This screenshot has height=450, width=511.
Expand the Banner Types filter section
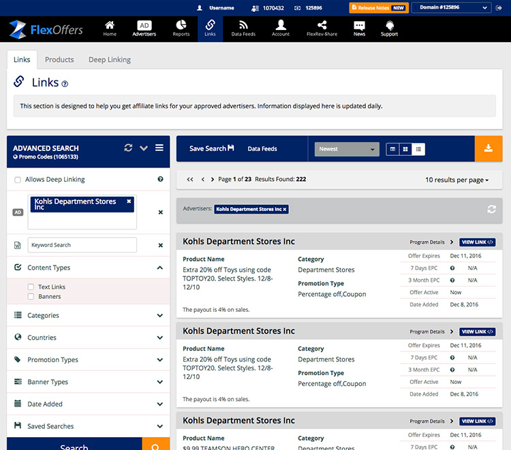click(159, 382)
